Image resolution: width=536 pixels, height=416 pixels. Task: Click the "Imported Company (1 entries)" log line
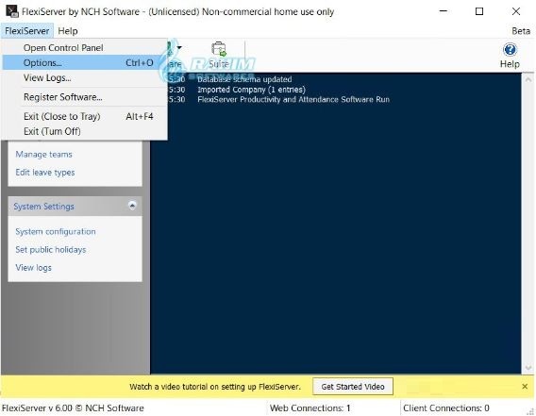coord(251,90)
